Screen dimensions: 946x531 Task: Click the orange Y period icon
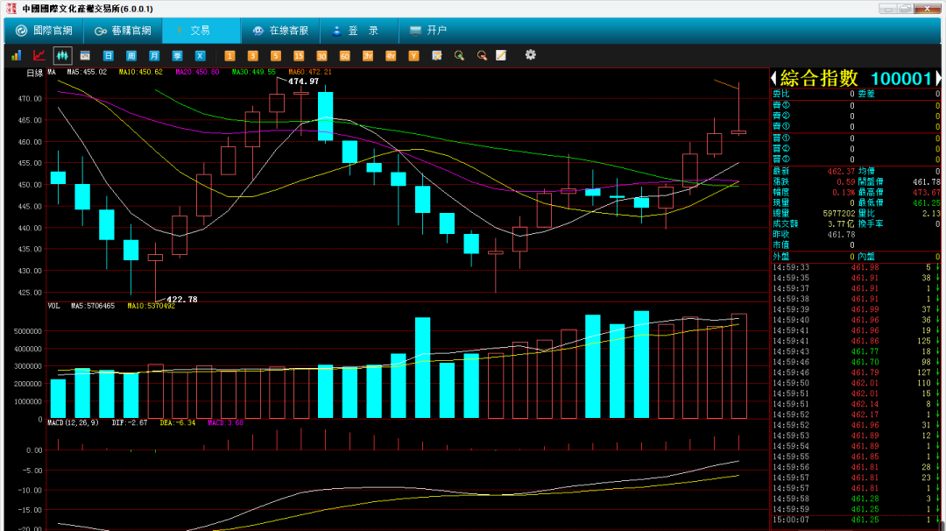click(413, 55)
